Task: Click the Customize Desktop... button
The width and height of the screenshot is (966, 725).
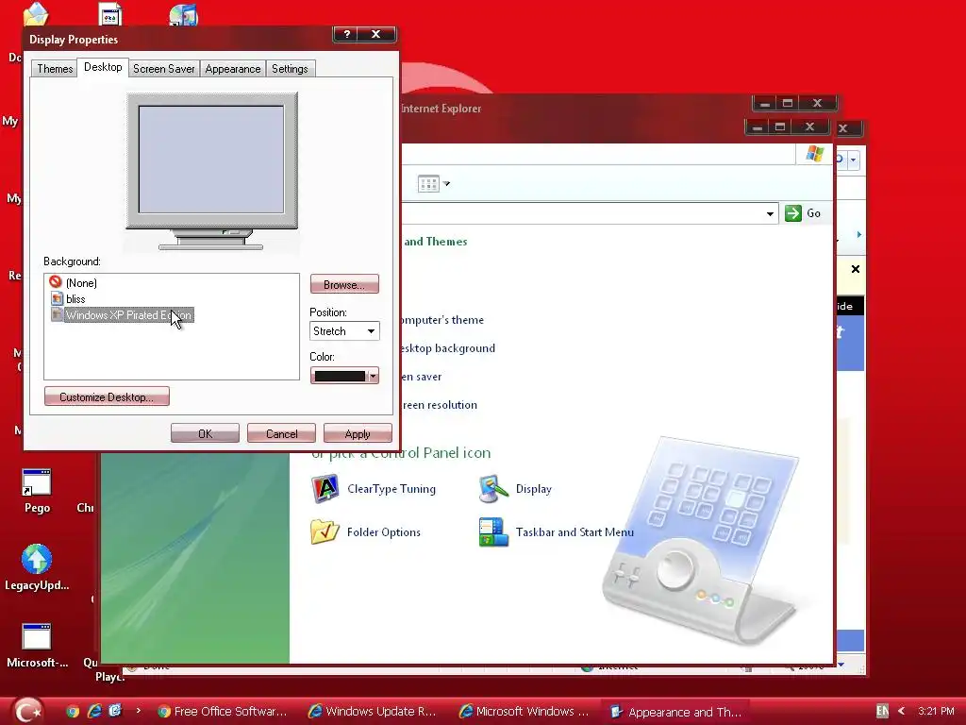Action: click(107, 397)
